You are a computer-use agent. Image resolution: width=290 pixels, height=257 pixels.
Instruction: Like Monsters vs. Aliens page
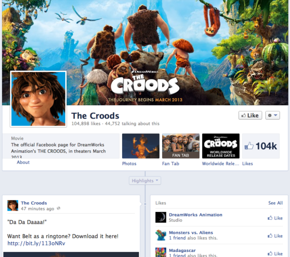[275, 236]
